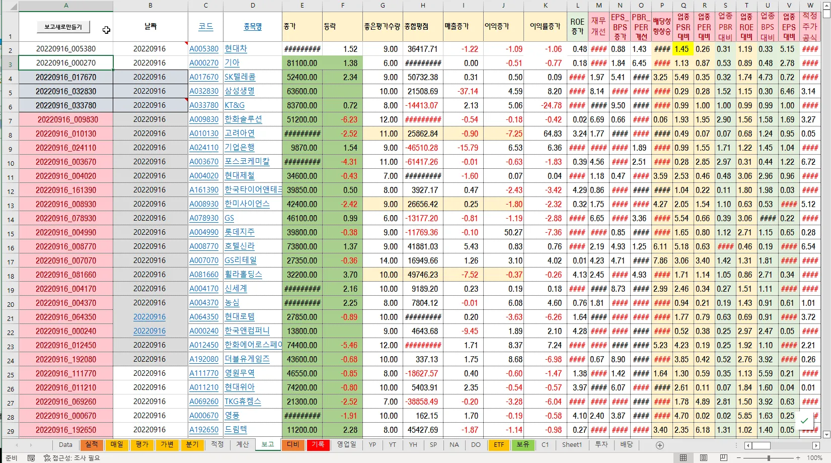Switch to the 디비 sheet tab
The width and height of the screenshot is (831, 463).
(293, 445)
